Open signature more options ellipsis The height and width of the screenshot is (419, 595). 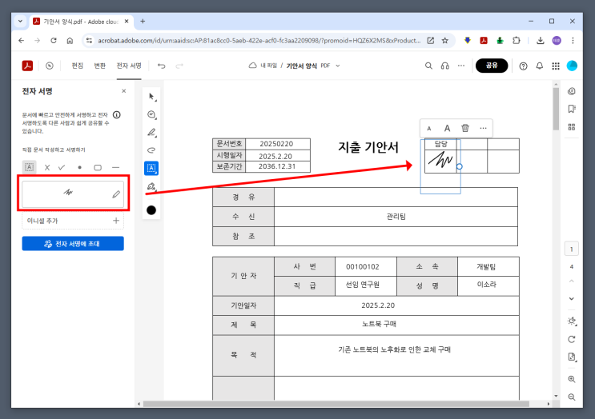pos(483,128)
